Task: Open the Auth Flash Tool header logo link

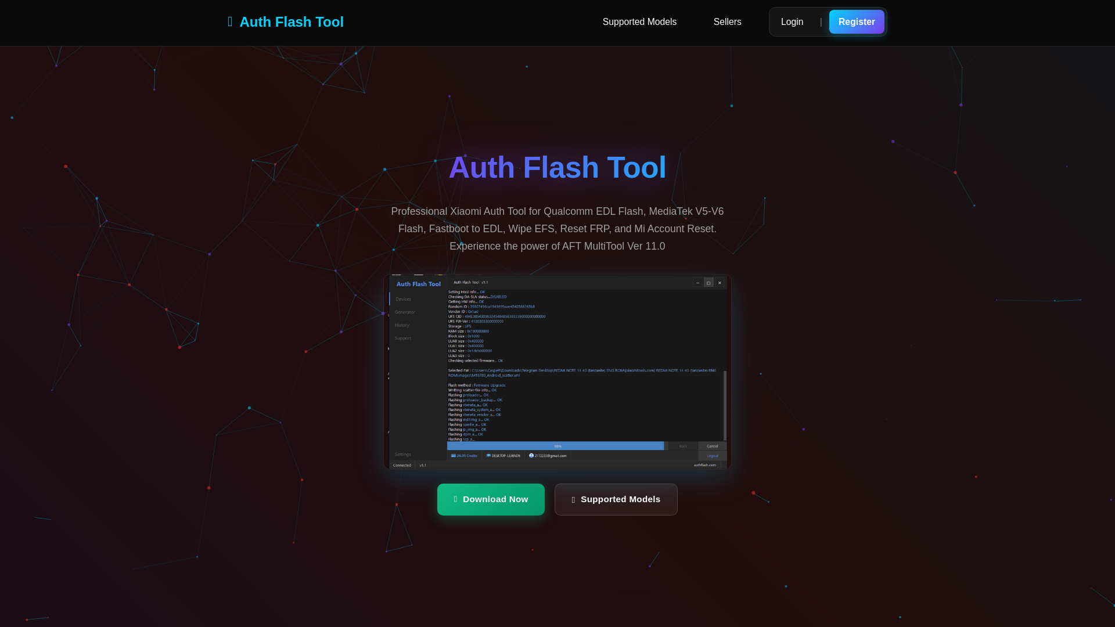Action: click(x=286, y=22)
